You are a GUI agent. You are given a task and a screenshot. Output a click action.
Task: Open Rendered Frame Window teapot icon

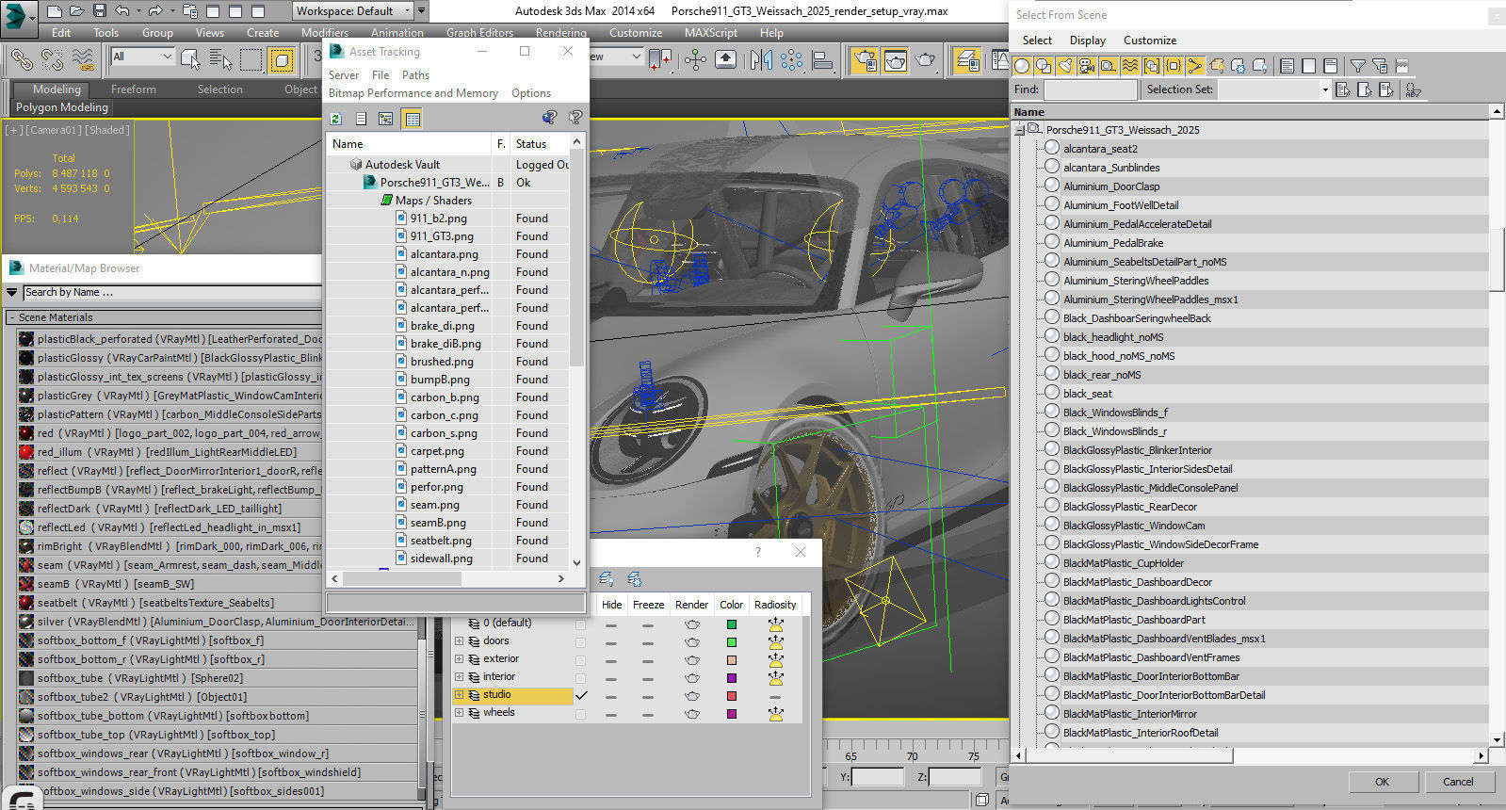(895, 60)
